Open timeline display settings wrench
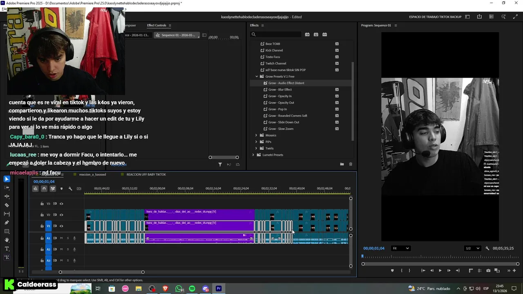The height and width of the screenshot is (294, 523). pyautogui.click(x=70, y=189)
